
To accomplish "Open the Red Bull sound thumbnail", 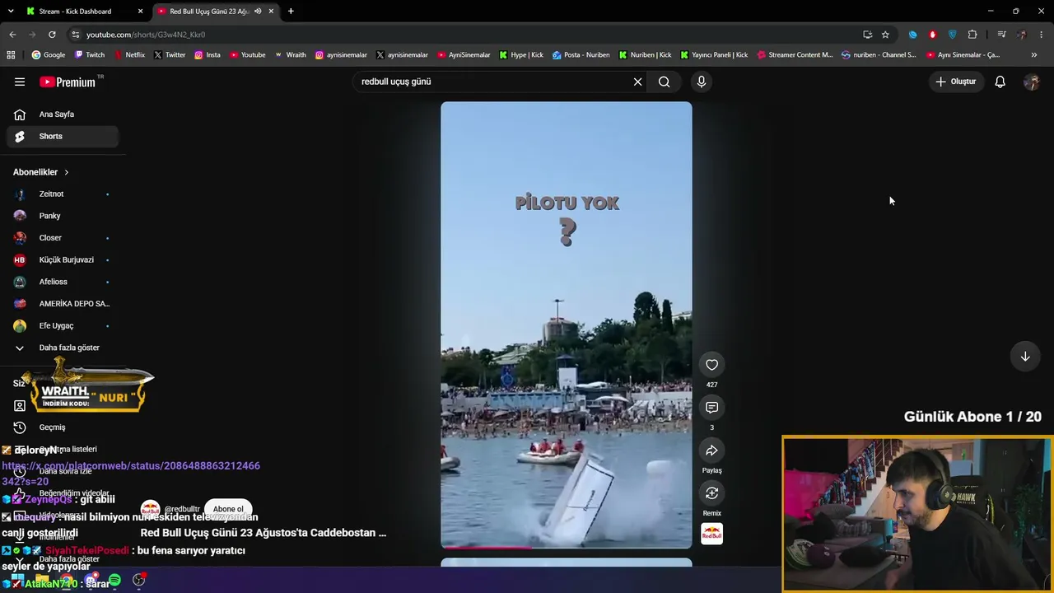I will [x=712, y=534].
